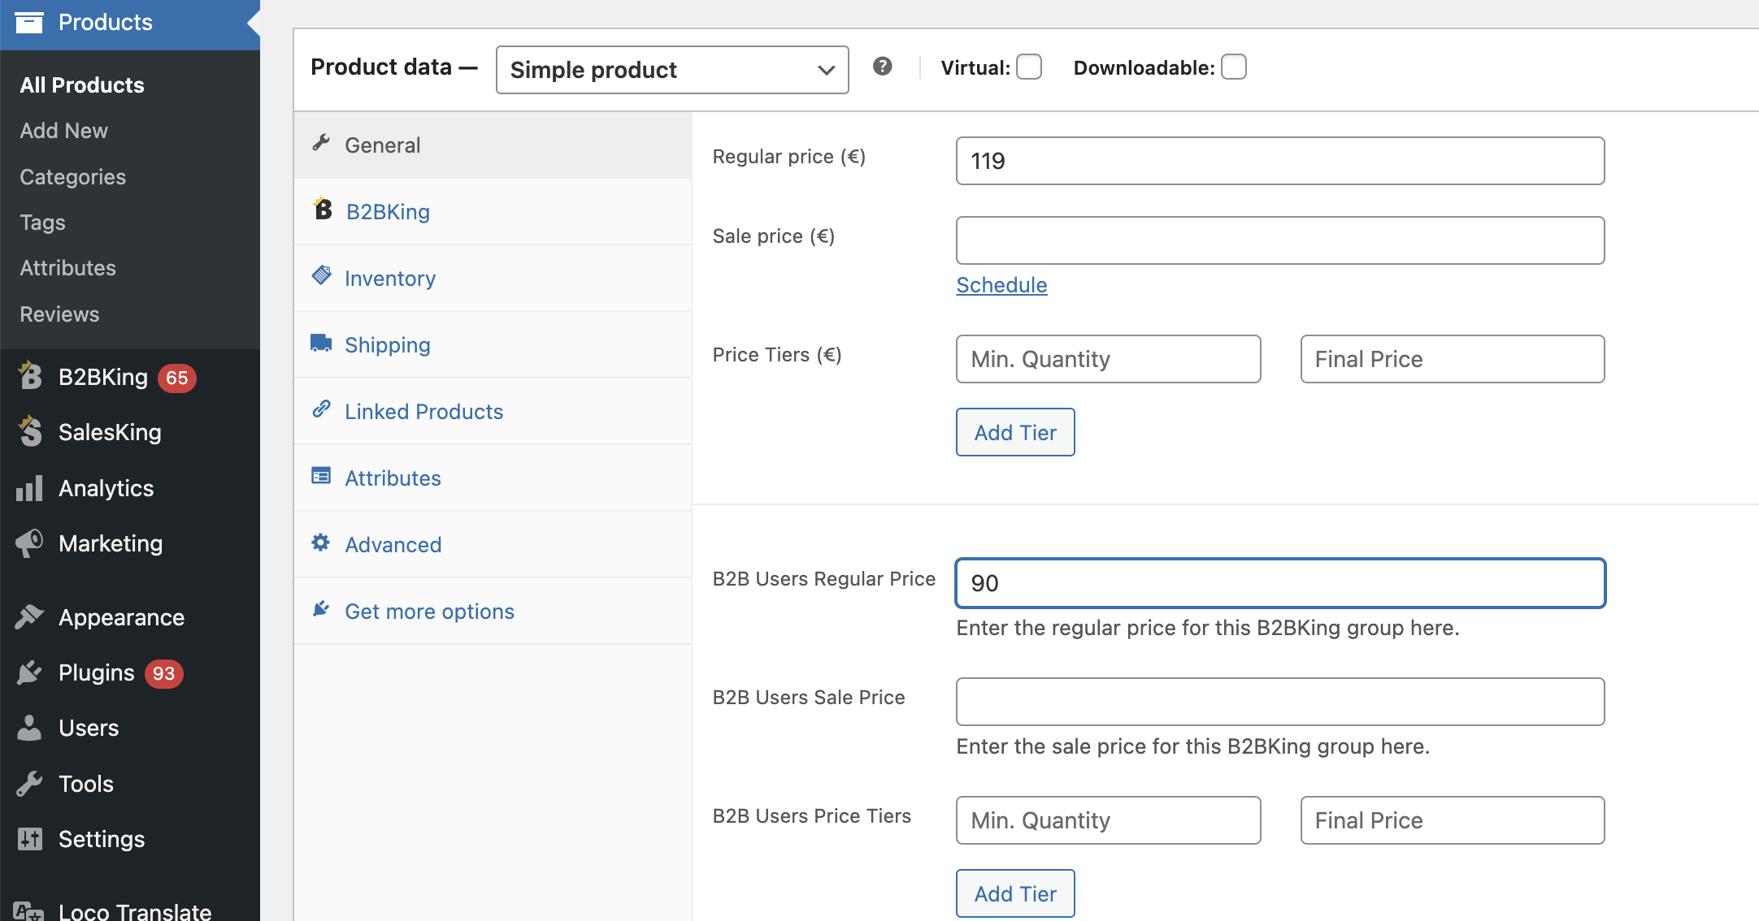Screen dimensions: 1759x921
Task: Open the Shipping tab
Action: click(493, 345)
